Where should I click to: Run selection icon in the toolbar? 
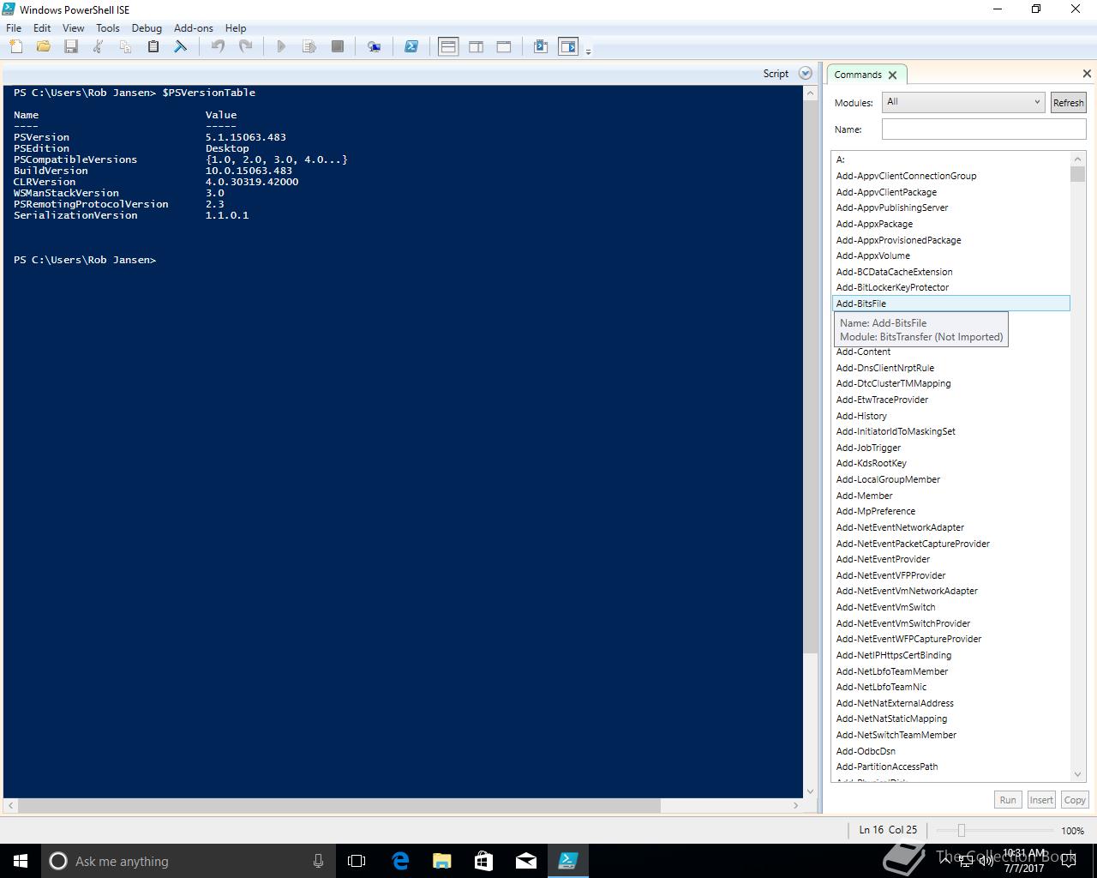point(309,47)
